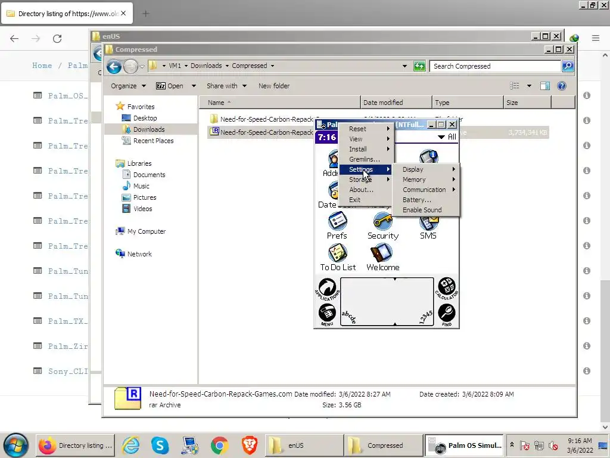Sort by the Date modified column
Screen dimensions: 610x458
point(396,103)
